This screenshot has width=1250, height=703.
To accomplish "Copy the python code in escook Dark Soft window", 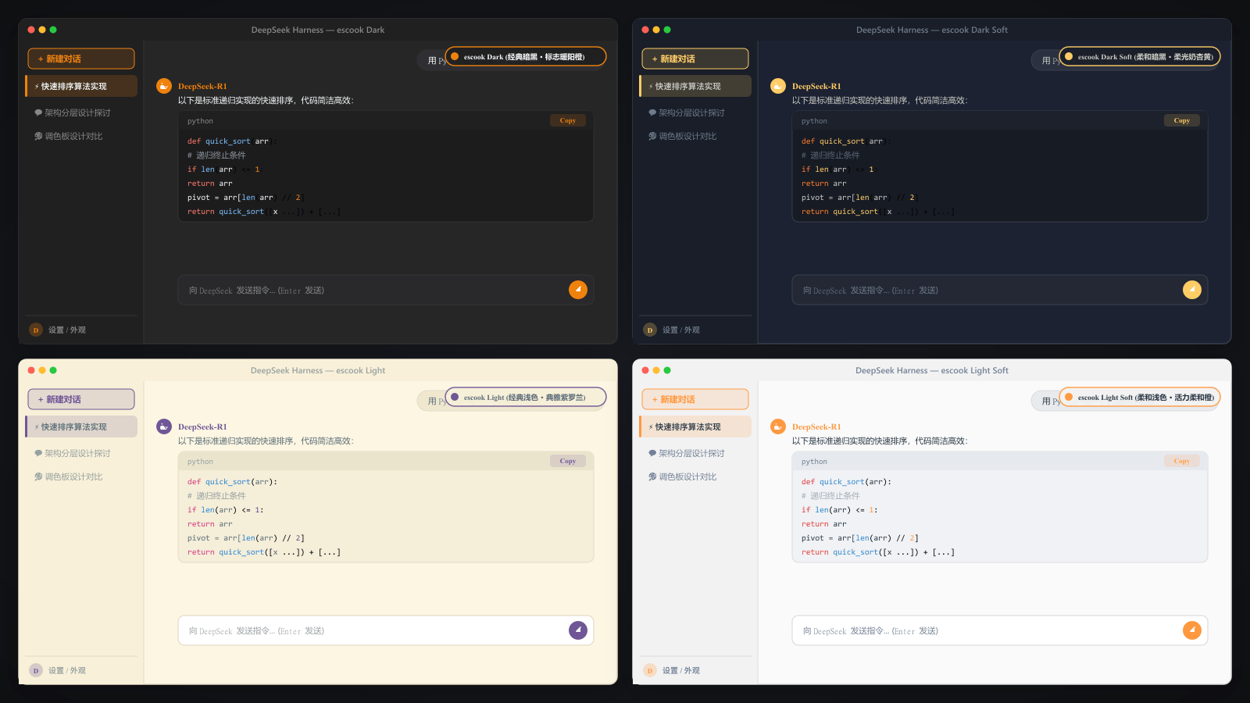I will coord(1182,120).
